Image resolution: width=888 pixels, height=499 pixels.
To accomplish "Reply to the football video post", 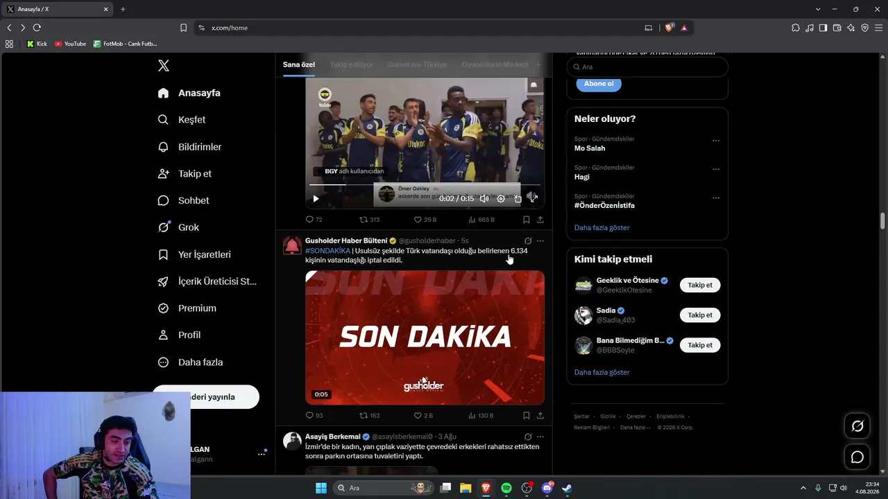I will [x=314, y=220].
